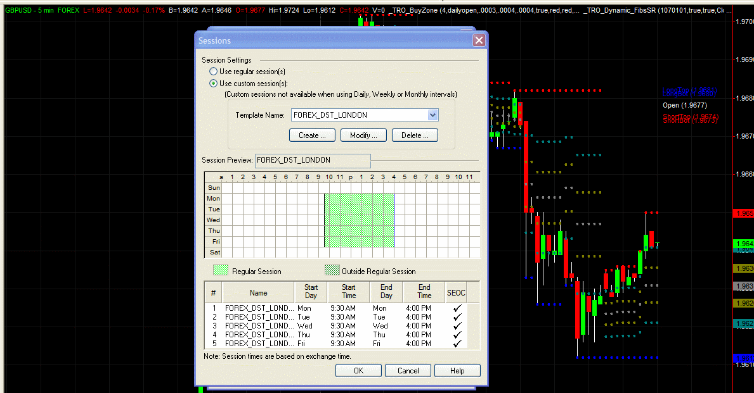This screenshot has width=754, height=393.
Task: Click the End Time column header
Action: click(x=424, y=293)
